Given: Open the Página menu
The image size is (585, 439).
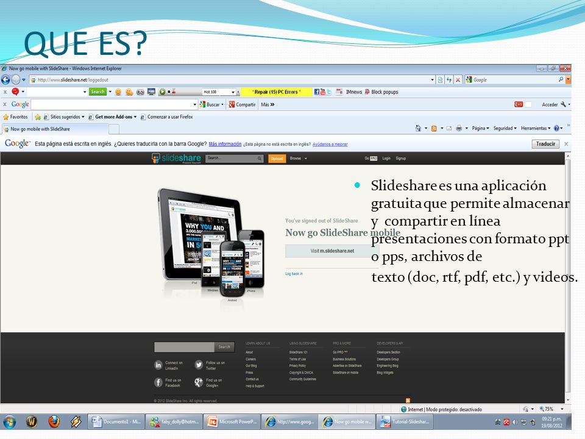Looking at the screenshot, I should pos(481,128).
